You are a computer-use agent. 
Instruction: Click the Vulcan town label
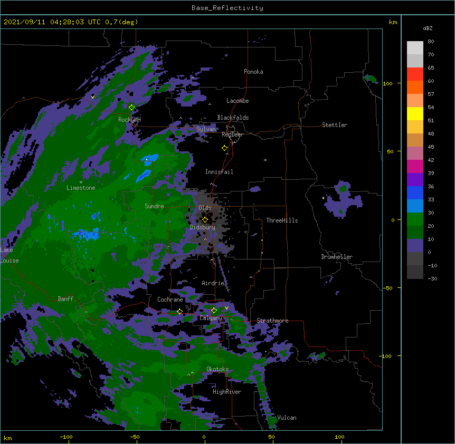coord(287,418)
